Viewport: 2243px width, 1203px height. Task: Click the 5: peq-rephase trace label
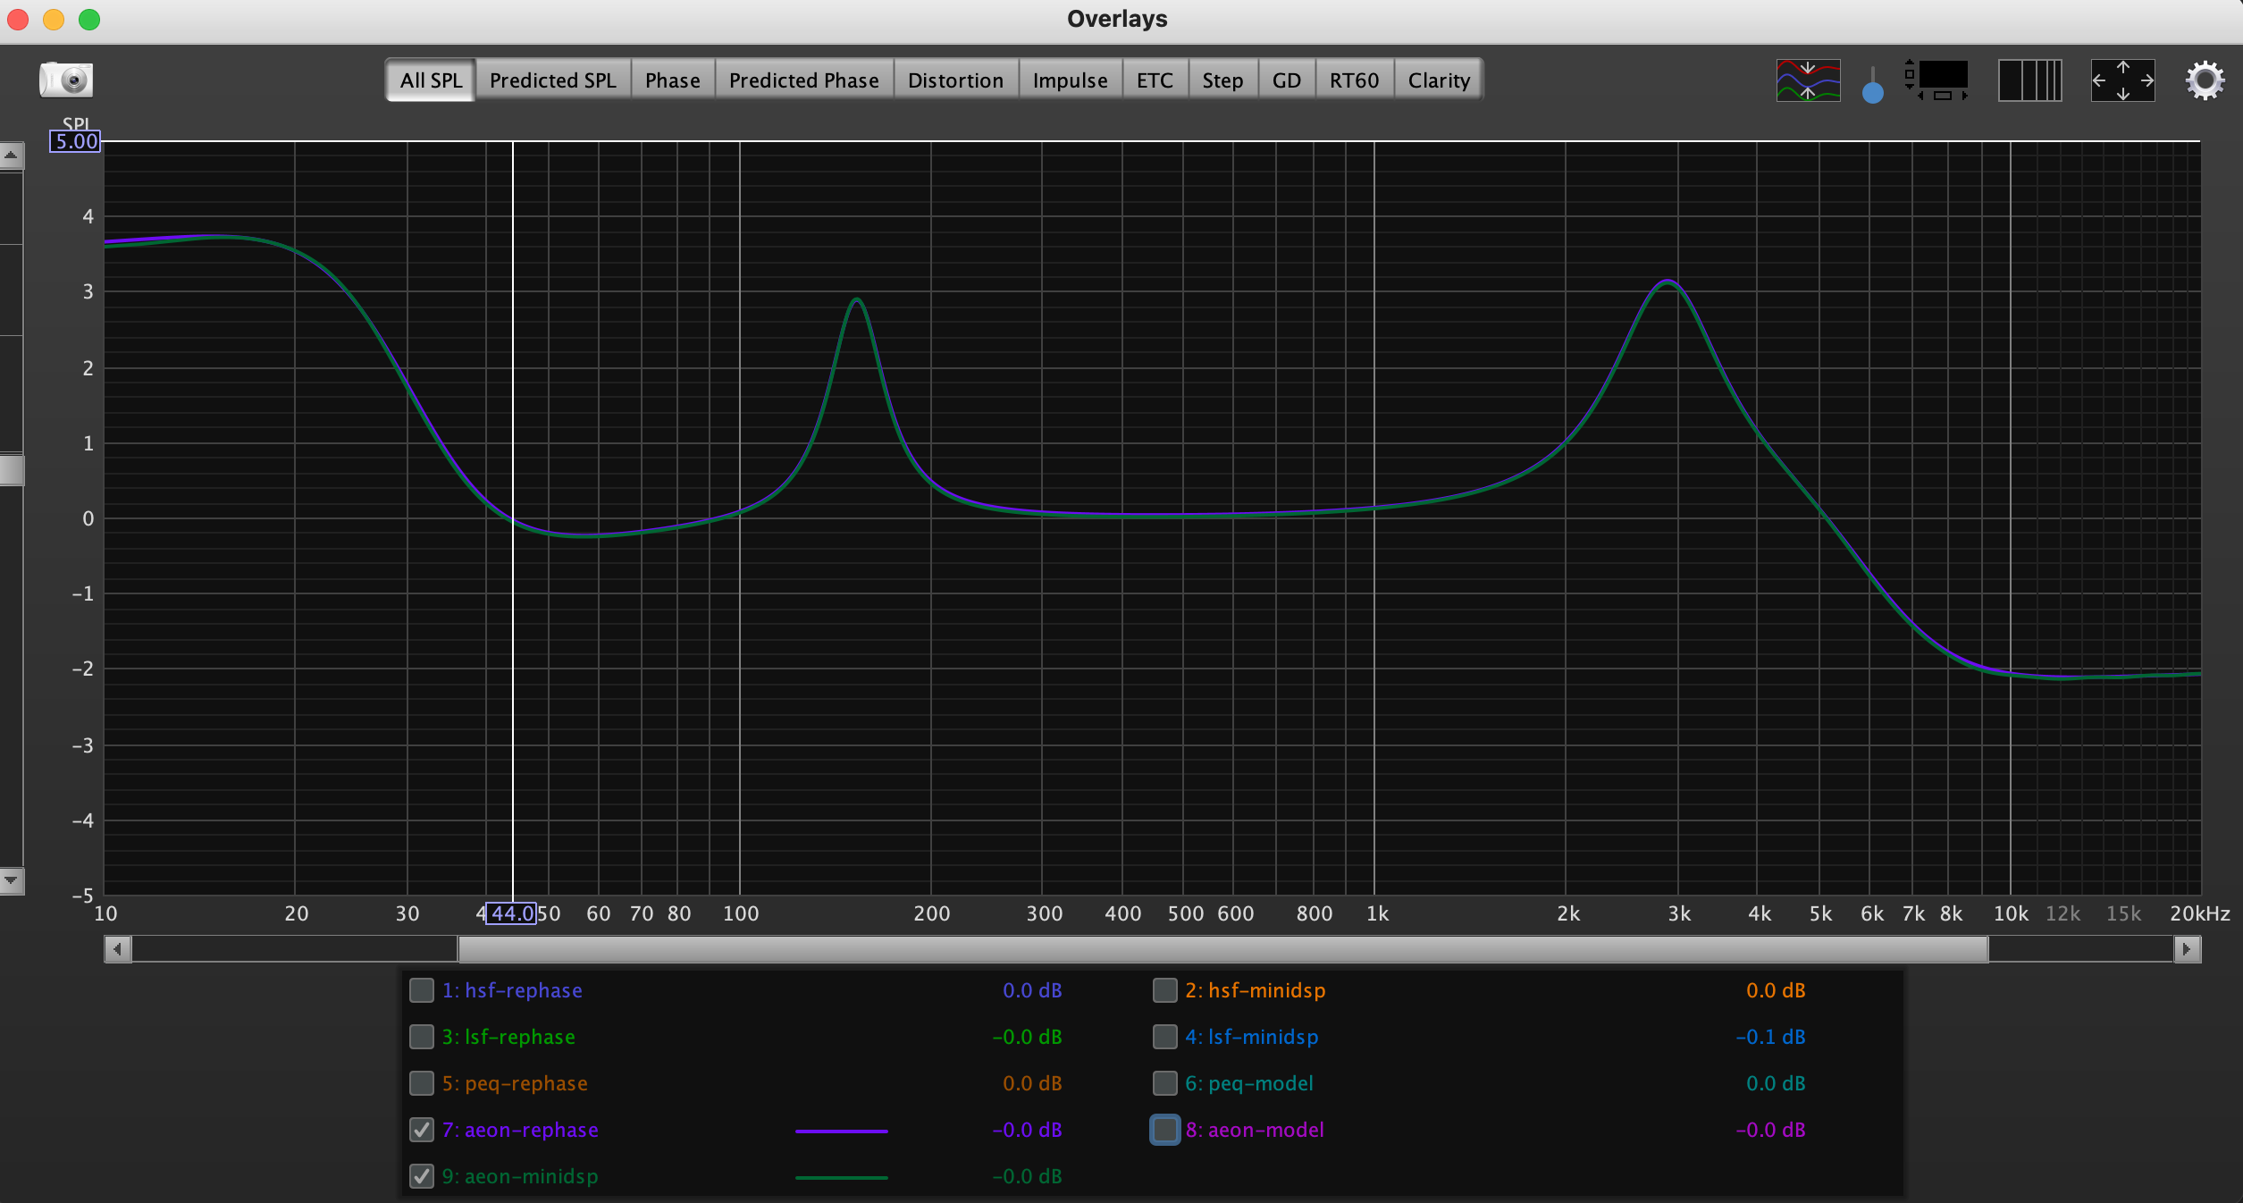point(515,1083)
